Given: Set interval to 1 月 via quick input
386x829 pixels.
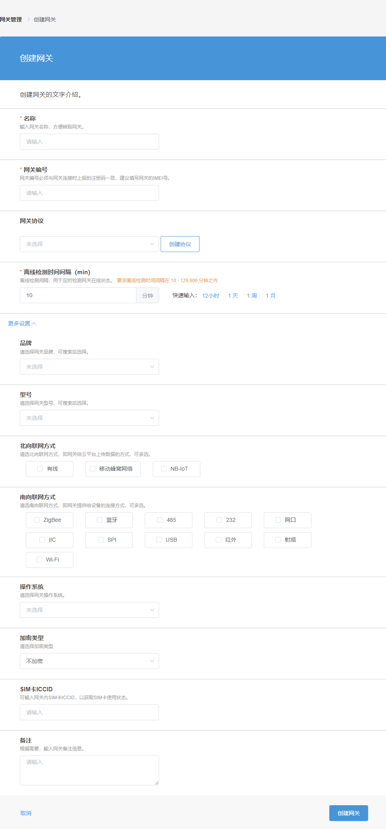Looking at the screenshot, I should 271,296.
